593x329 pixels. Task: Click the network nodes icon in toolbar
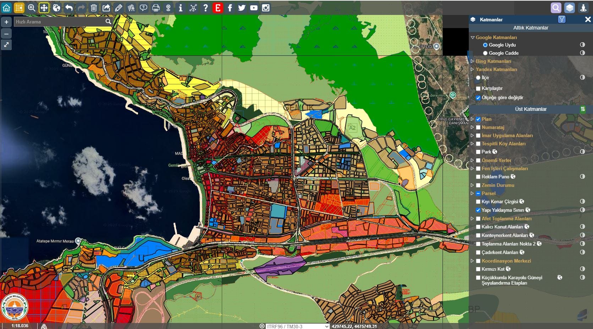point(193,8)
